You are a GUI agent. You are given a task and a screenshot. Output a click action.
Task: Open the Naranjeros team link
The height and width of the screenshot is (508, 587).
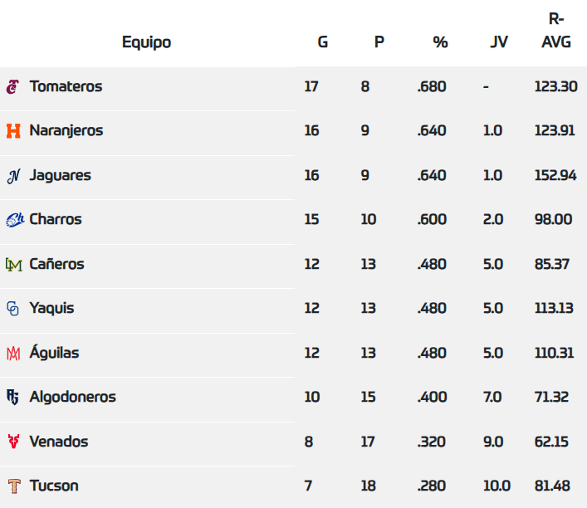[66, 131]
